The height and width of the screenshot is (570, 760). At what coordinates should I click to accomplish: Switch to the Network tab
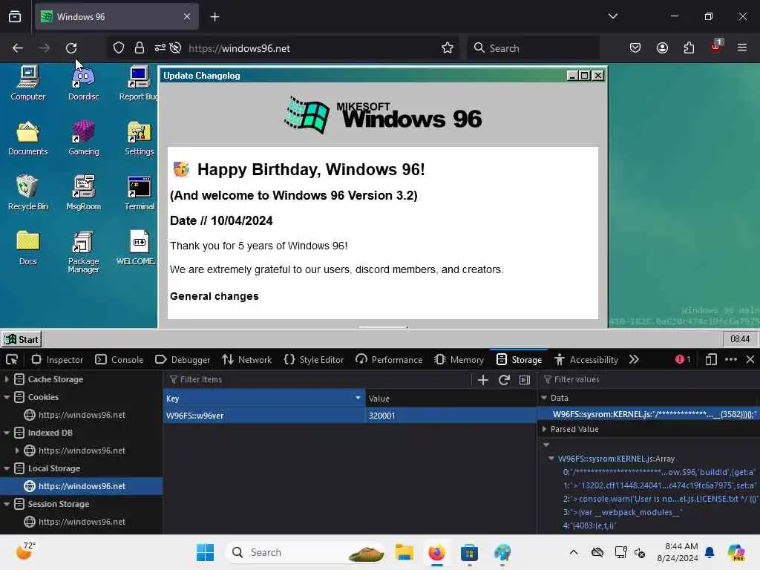pos(246,360)
